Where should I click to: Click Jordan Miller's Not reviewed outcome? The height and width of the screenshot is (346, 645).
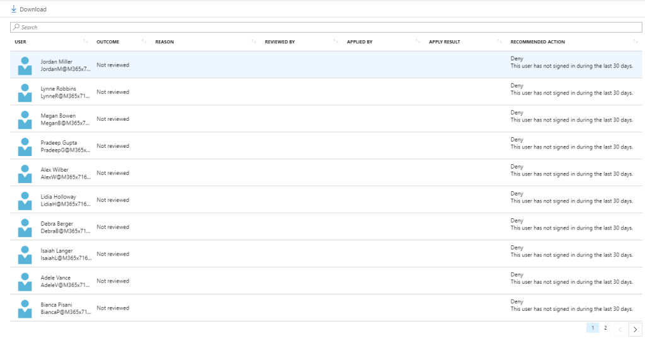[x=113, y=65]
